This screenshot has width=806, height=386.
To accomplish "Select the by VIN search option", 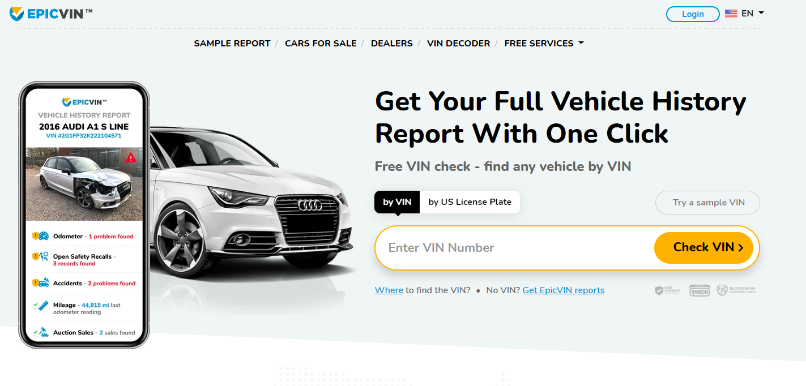I will point(397,202).
